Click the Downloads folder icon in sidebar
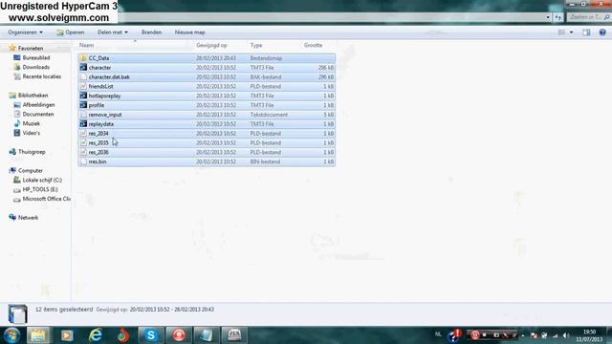The width and height of the screenshot is (612, 344). [x=17, y=67]
